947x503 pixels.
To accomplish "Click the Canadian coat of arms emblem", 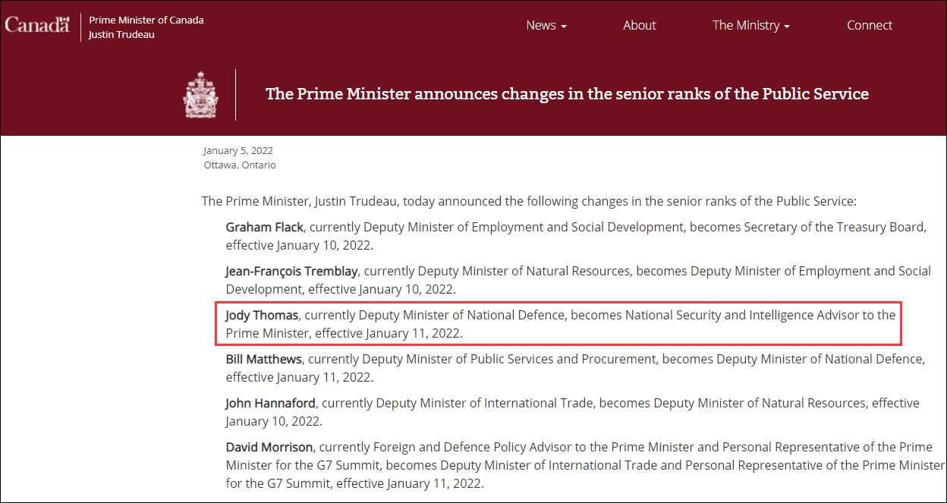I will tap(200, 95).
